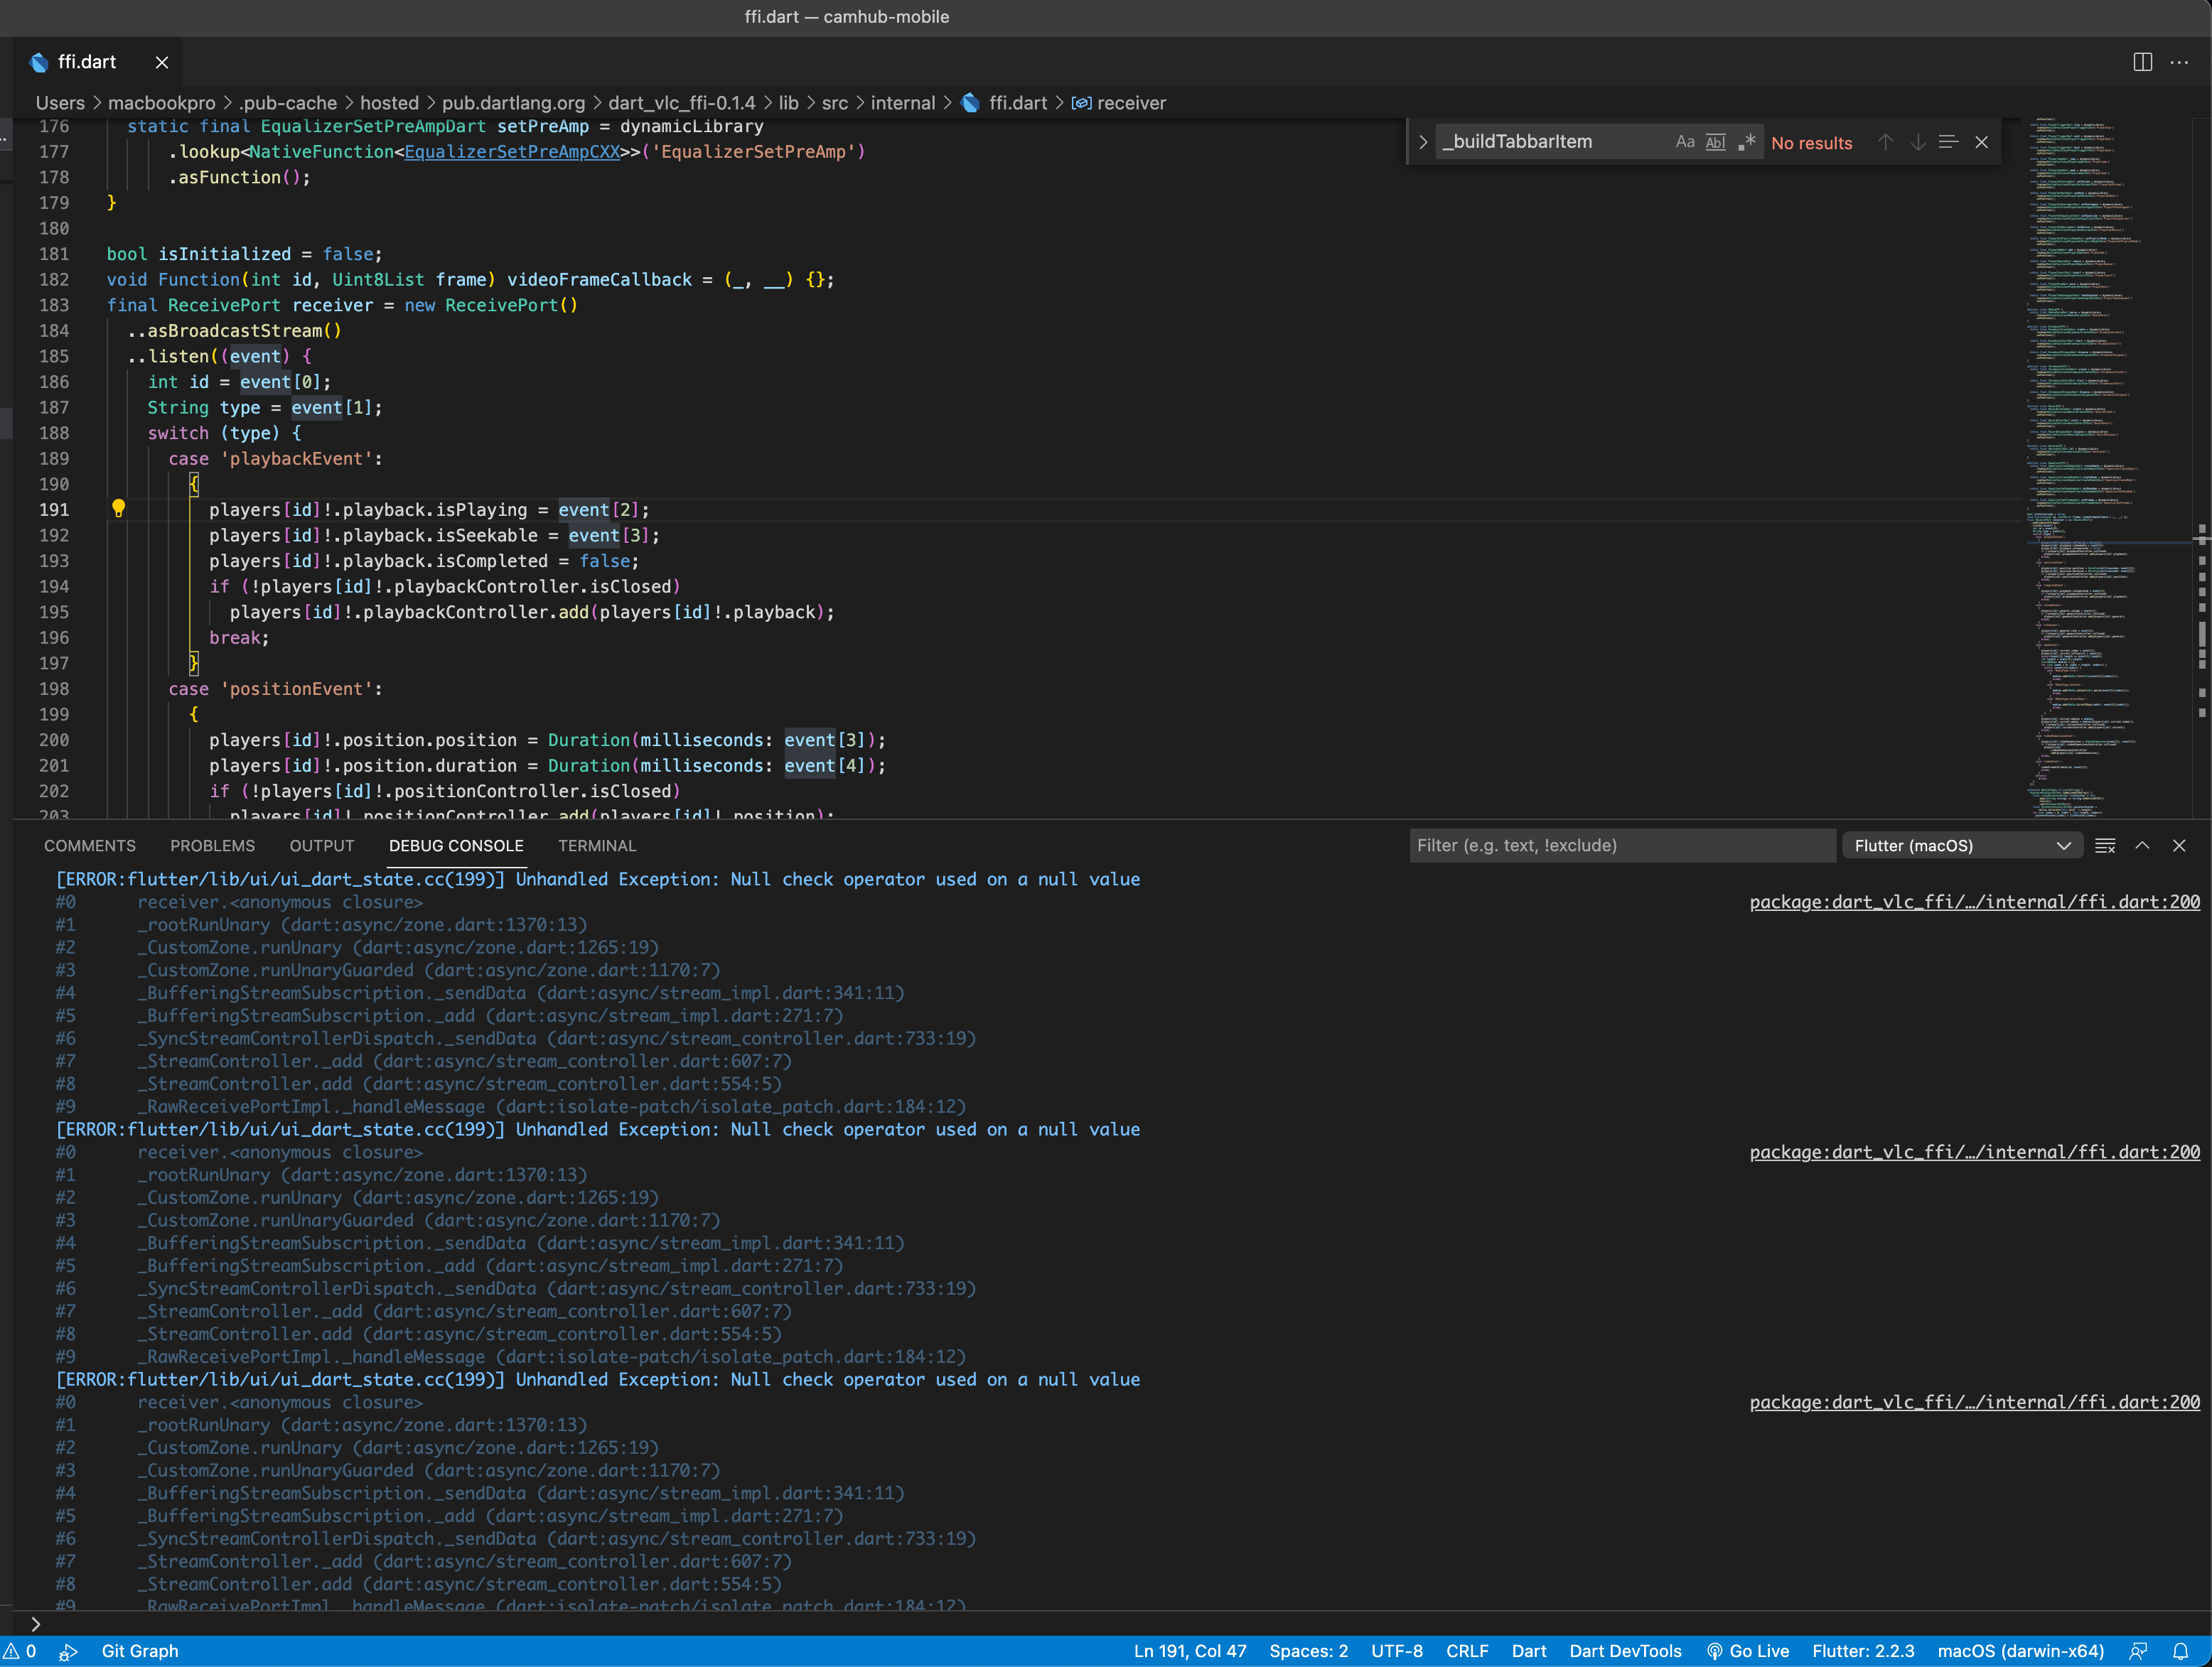Expand the Replace toggle chevron in find widget

pyautogui.click(x=1422, y=142)
